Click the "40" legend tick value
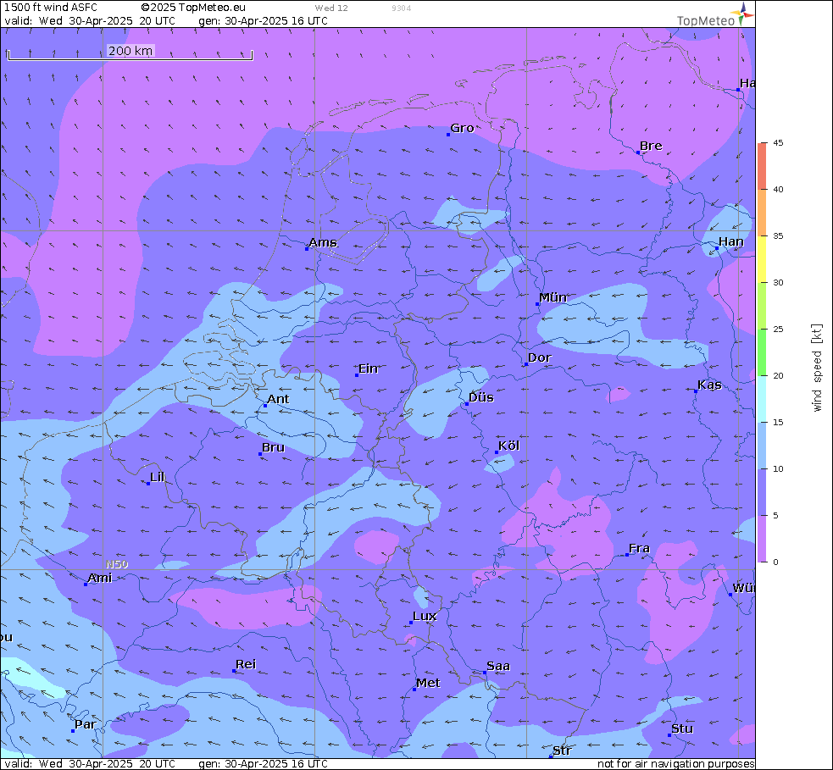 pos(778,190)
